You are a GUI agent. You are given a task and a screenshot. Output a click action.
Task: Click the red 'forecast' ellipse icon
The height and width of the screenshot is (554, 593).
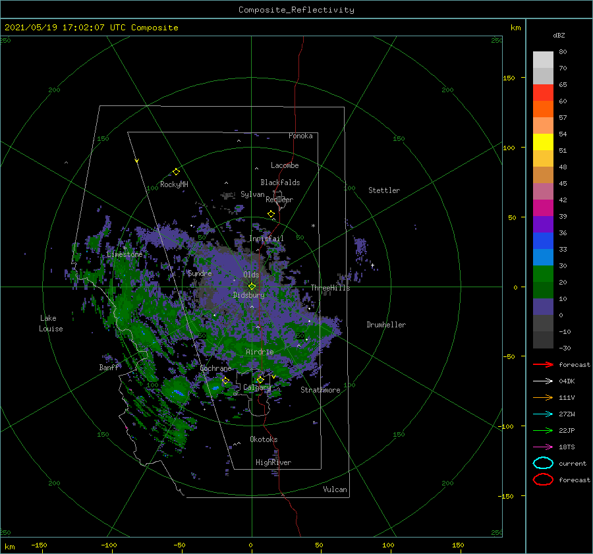[x=543, y=480]
